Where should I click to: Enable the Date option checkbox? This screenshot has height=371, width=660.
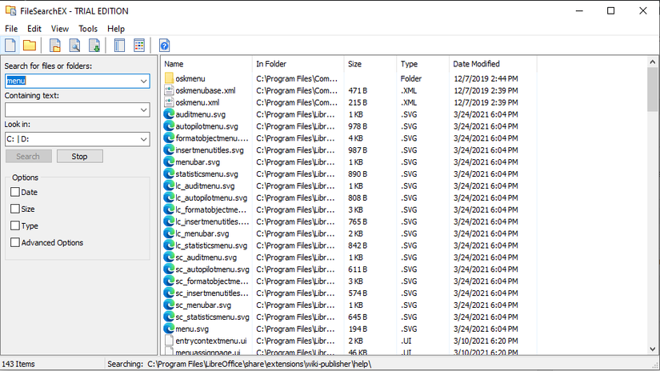[x=15, y=192]
